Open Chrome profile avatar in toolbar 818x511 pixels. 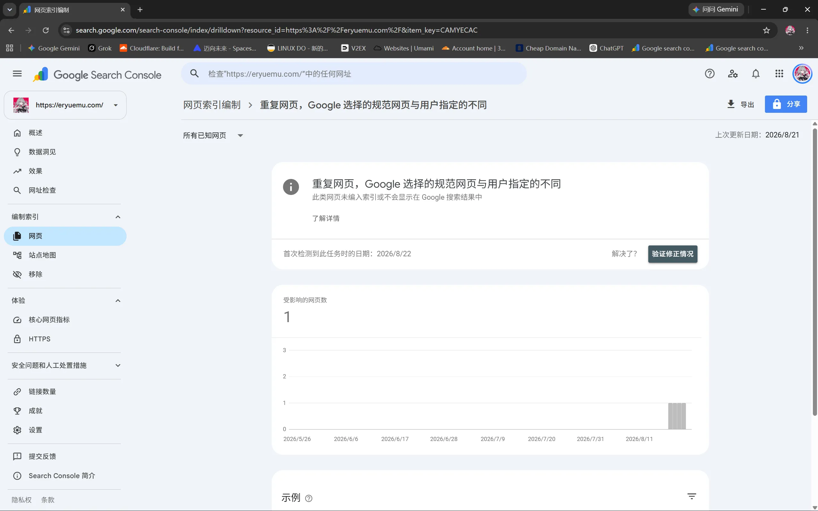790,30
